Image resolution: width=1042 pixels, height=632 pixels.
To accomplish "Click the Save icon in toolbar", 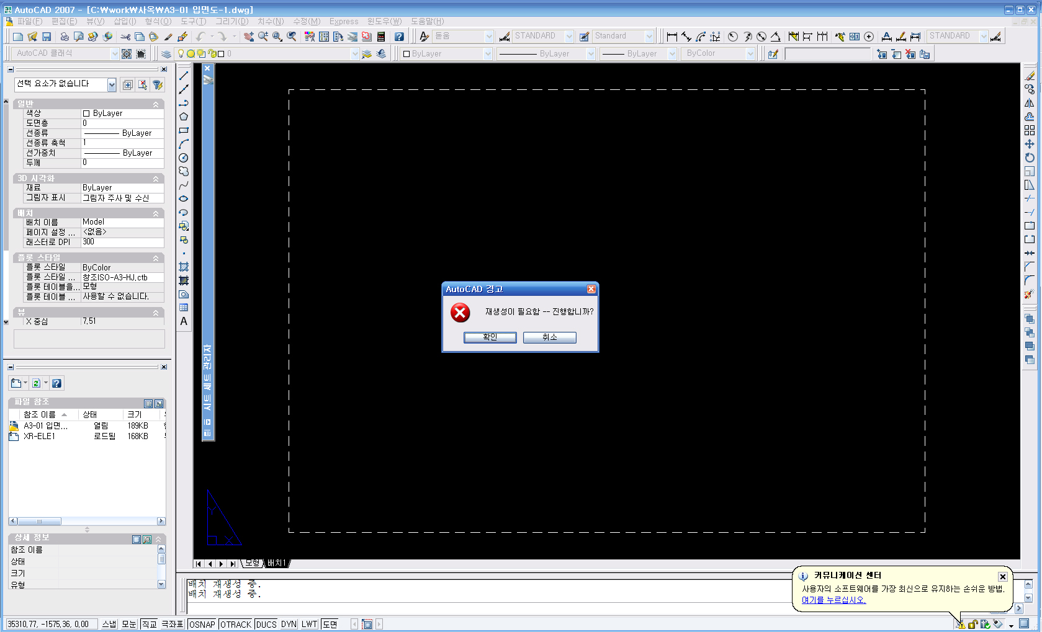I will (47, 37).
